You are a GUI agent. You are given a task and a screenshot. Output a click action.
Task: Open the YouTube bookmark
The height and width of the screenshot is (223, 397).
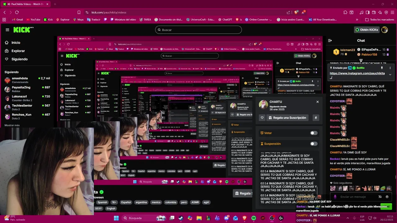tap(33, 20)
